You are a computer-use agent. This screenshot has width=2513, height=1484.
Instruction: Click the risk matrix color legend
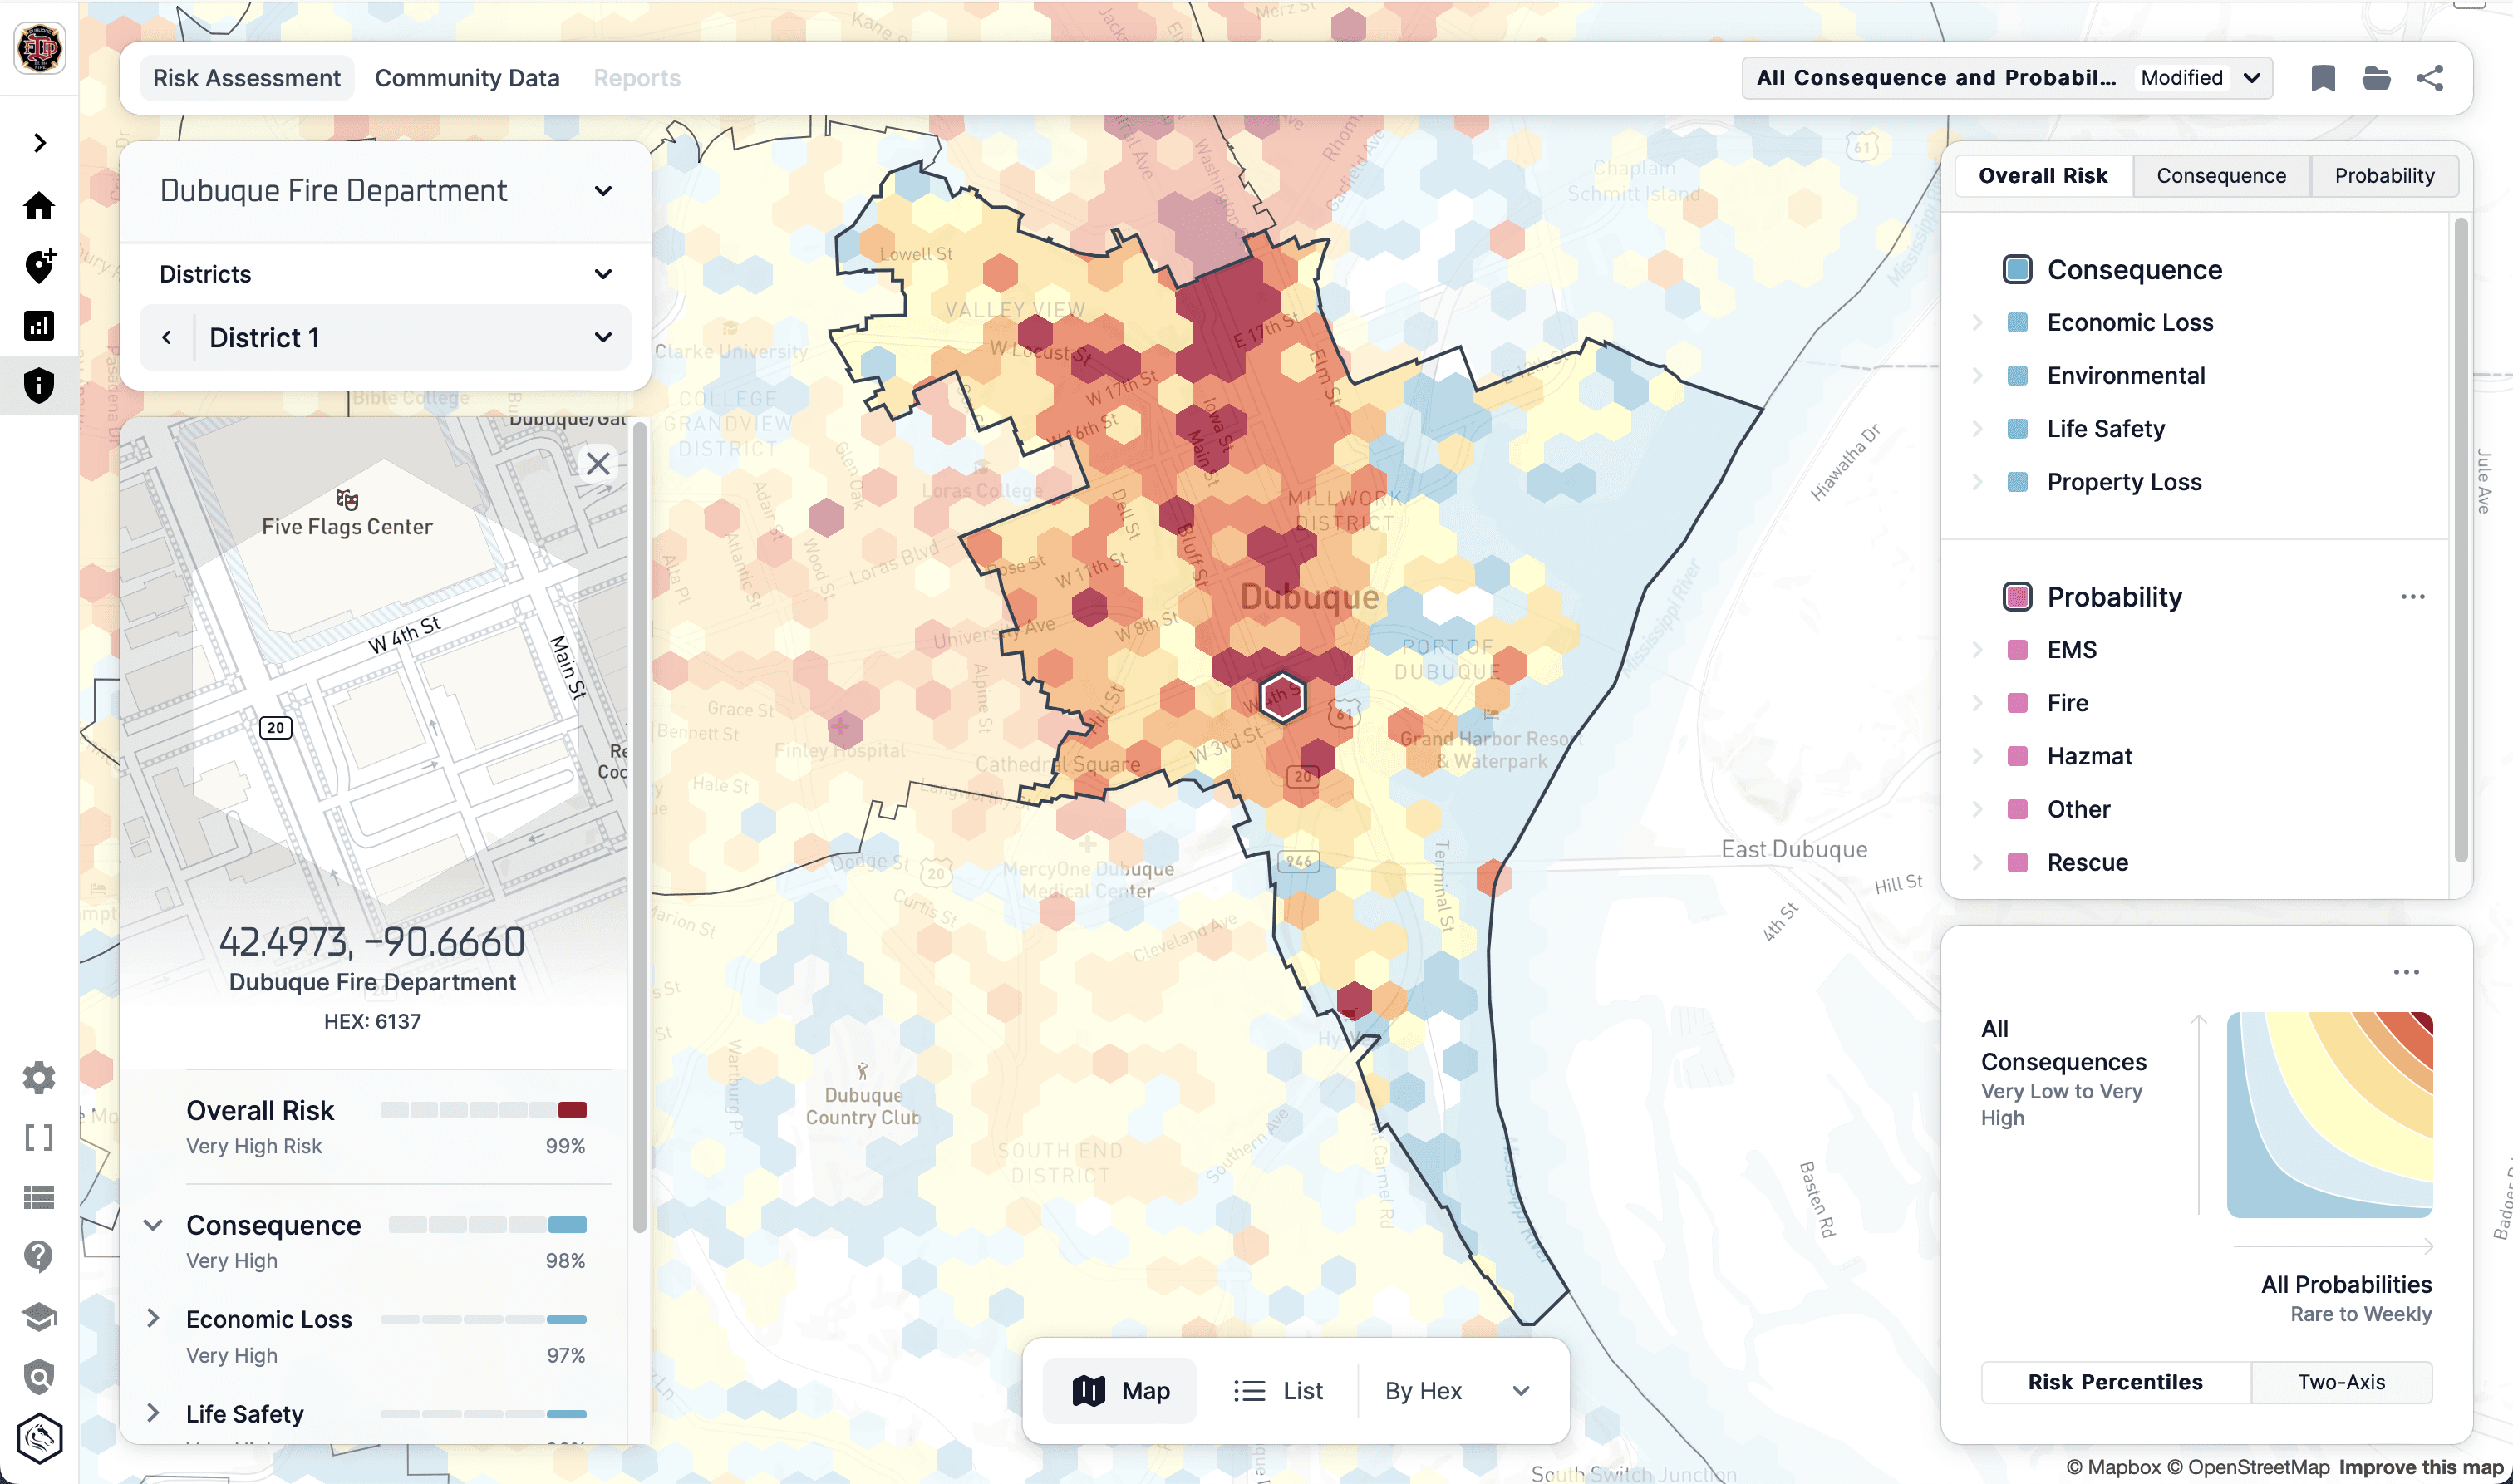click(x=2329, y=1115)
